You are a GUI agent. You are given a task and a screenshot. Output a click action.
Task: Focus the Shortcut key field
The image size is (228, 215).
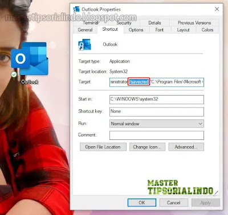157,111
